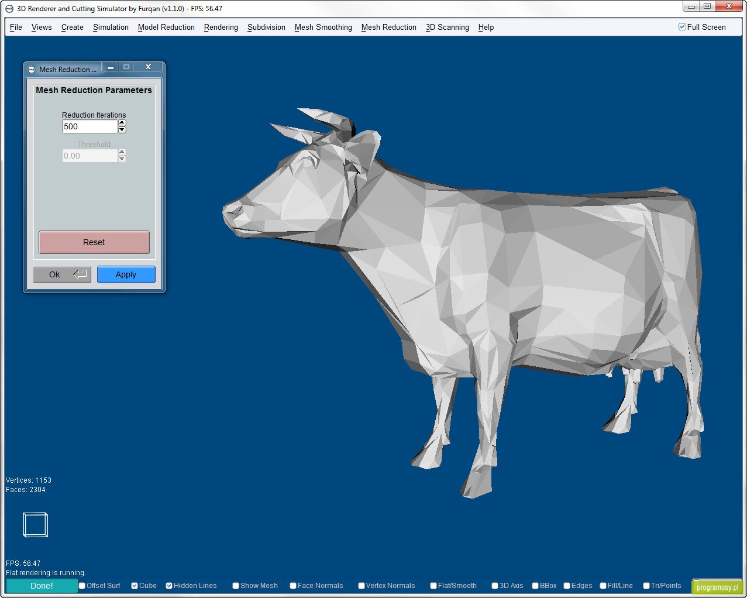Viewport: 747px width, 598px height.
Task: Close the Mesh Reduction dialog
Action: tap(149, 67)
